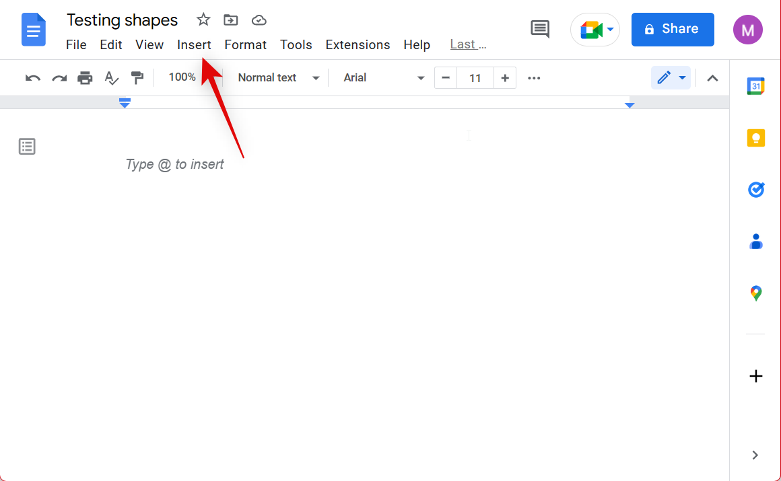Open the View menu
The width and height of the screenshot is (781, 481).
pyautogui.click(x=149, y=45)
